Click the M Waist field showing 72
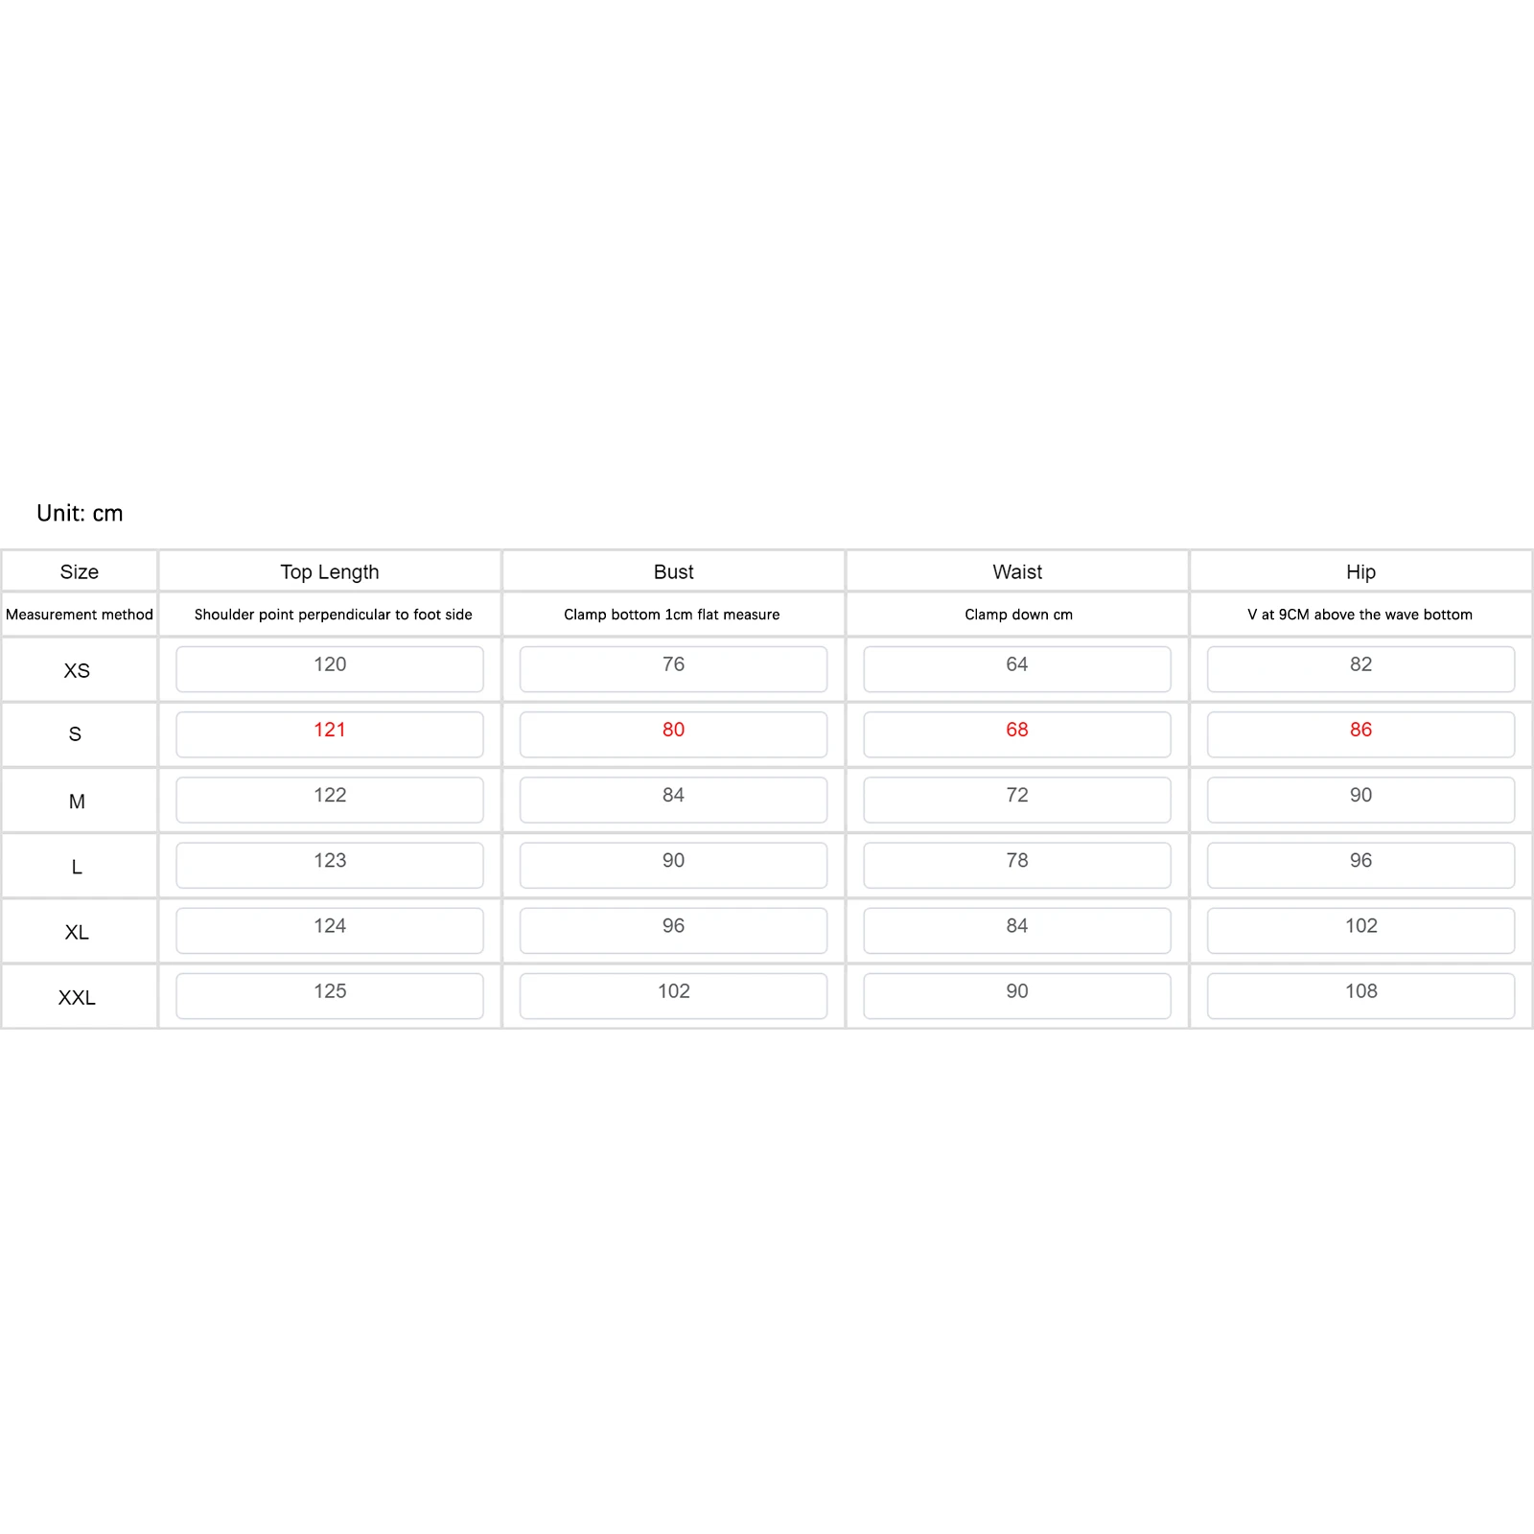This screenshot has width=1534, height=1534. tap(1017, 800)
